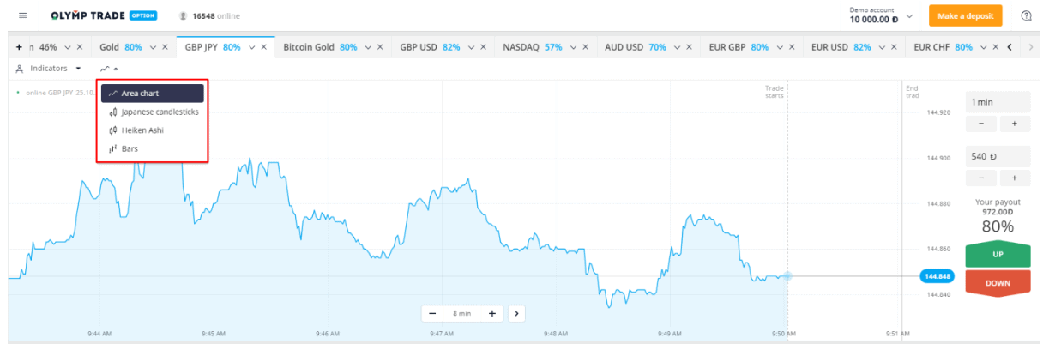The width and height of the screenshot is (1043, 350).
Task: Click the 972.00 payout value
Action: click(998, 211)
